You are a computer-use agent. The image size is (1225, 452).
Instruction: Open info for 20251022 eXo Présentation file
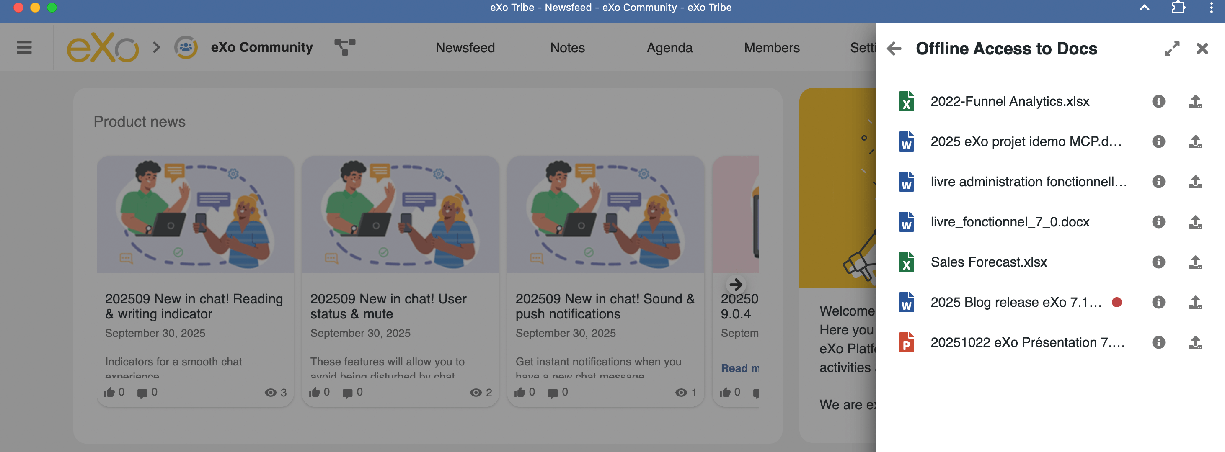(1158, 342)
